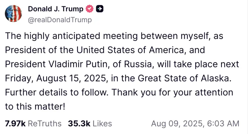Image resolution: width=248 pixels, height=134 pixels.
Task: Click the closing words 'to this matter!'
Action: [x=35, y=107]
